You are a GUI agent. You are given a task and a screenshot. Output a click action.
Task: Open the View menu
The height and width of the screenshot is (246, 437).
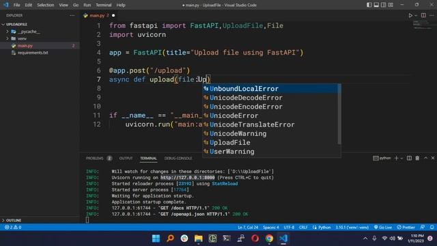click(64, 5)
